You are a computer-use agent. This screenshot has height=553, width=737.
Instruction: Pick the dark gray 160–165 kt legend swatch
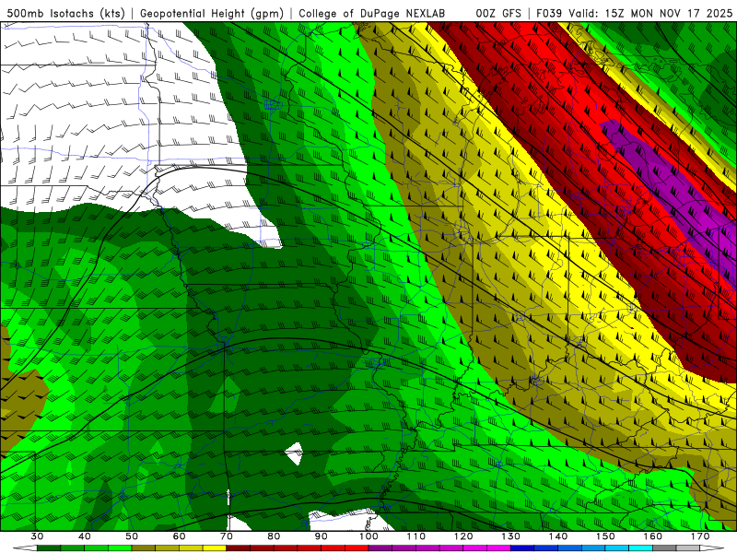click(x=664, y=549)
